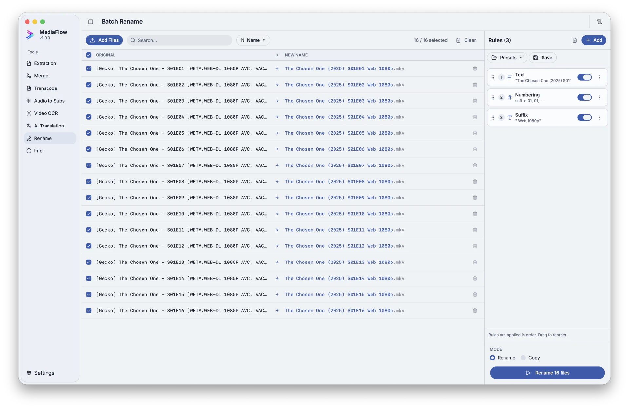Screen dimensions: 629x409
Task: Open the Info page
Action: [50, 151]
